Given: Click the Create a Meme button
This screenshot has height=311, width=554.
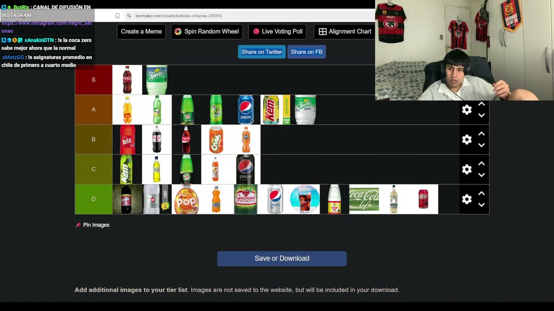Looking at the screenshot, I should [x=142, y=32].
